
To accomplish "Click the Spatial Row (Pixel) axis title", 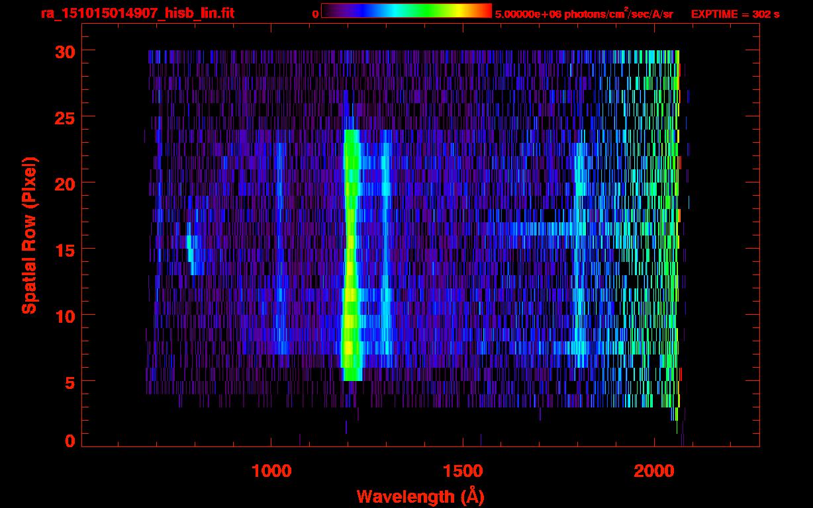I will (29, 235).
